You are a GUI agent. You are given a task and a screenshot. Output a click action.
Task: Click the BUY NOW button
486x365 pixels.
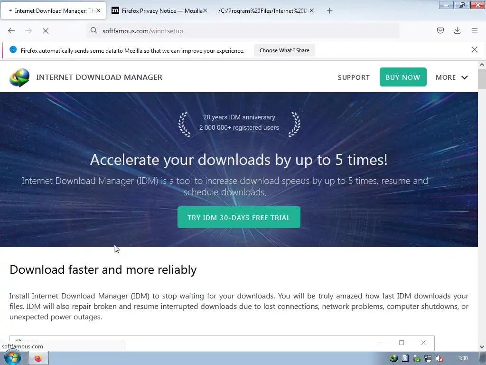pyautogui.click(x=403, y=77)
